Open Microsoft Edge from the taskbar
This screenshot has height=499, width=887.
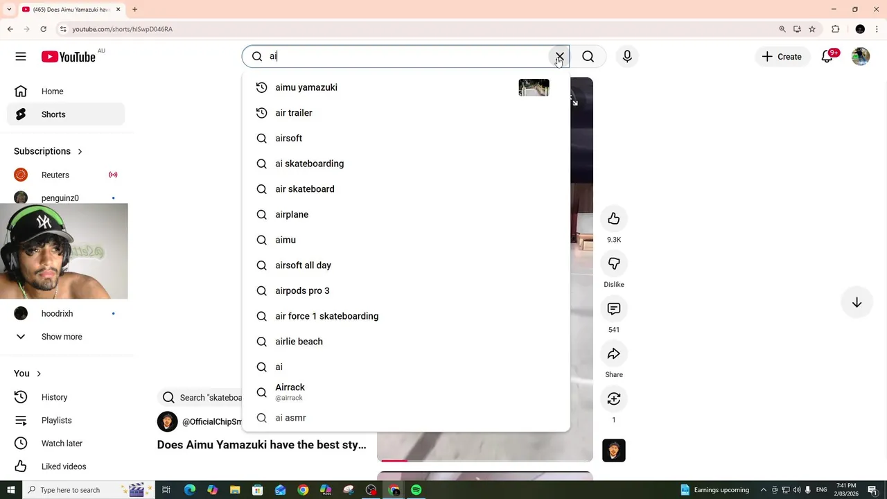coord(189,490)
